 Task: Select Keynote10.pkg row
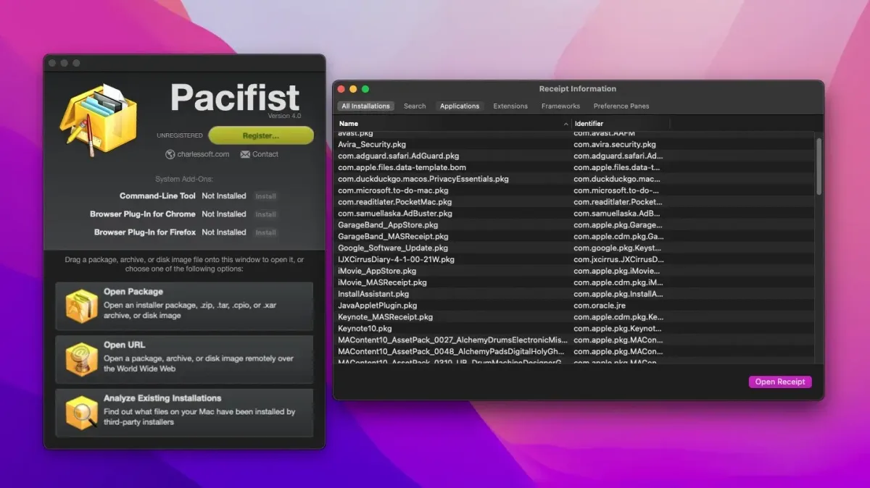pyautogui.click(x=574, y=329)
